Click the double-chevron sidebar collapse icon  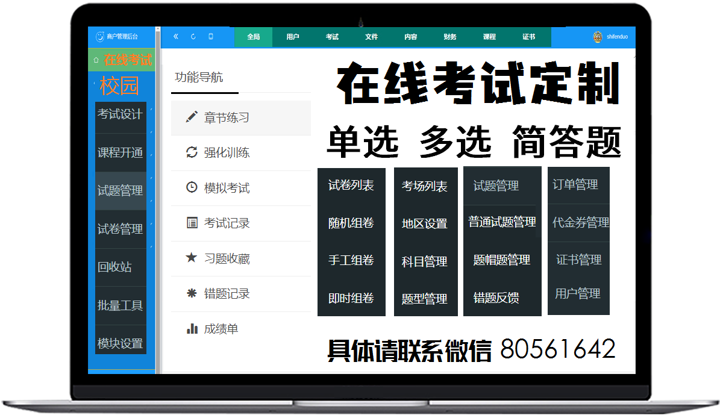(x=176, y=37)
